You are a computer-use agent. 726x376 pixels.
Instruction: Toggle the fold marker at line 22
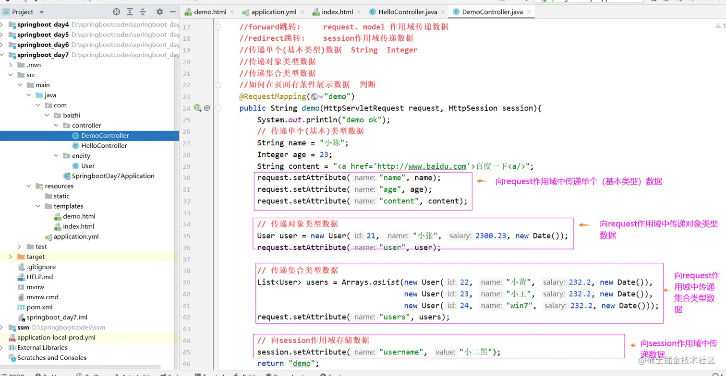218,85
